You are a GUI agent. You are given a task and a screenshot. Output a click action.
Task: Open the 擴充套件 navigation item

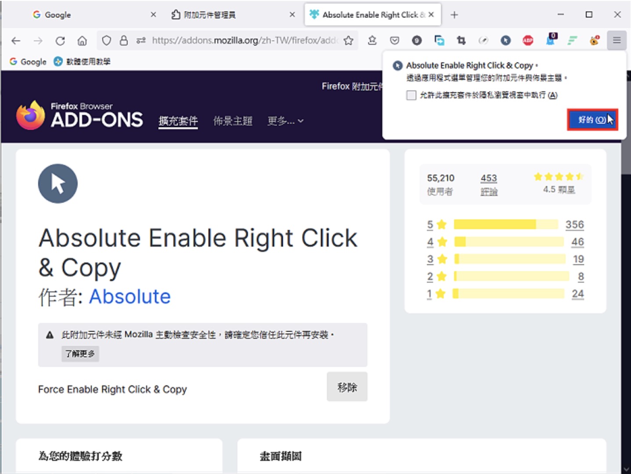point(178,121)
